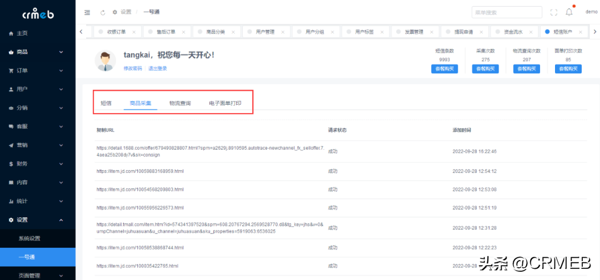Close the 收银订单 tab
The image size is (600, 280).
pos(133,32)
